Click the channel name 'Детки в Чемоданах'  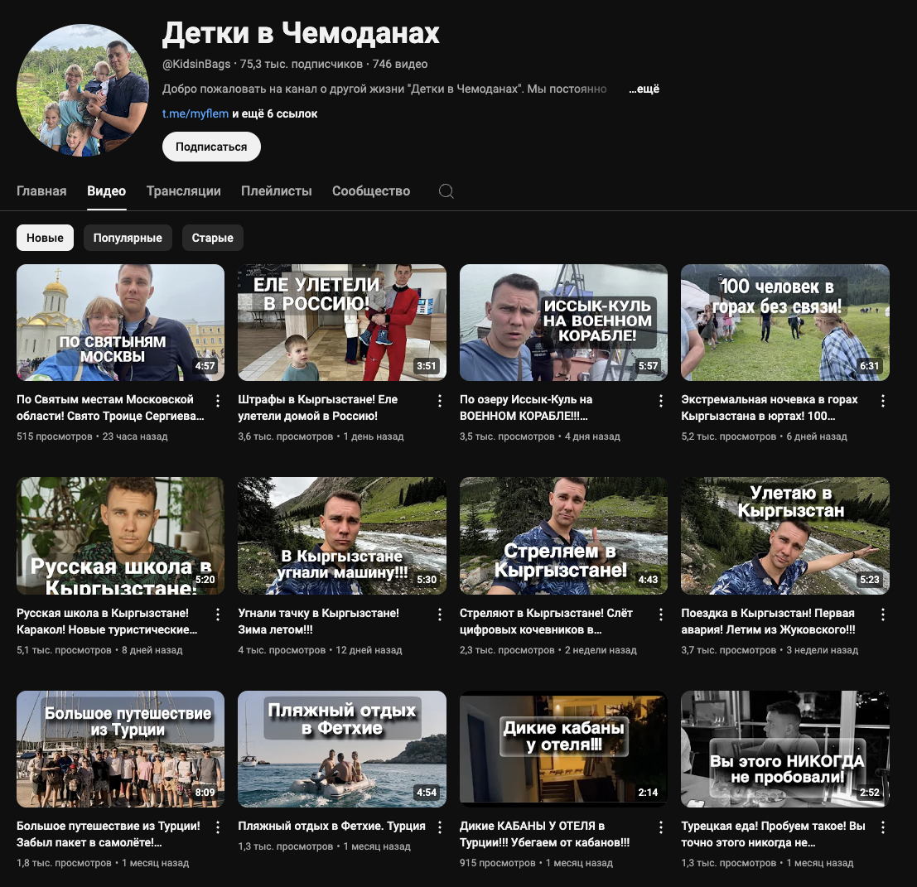click(301, 33)
